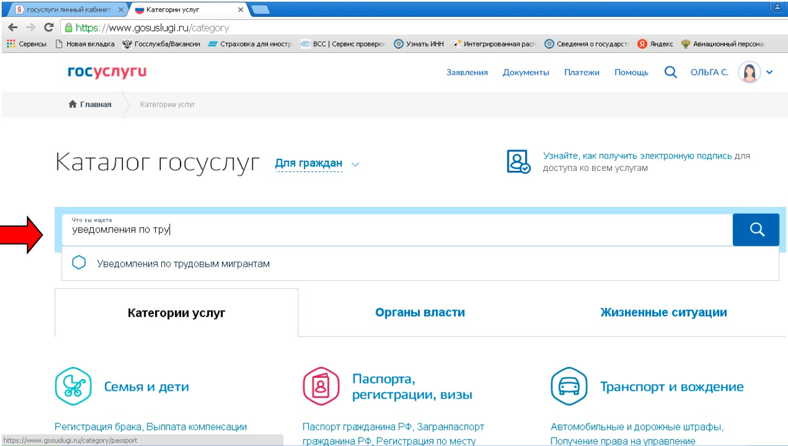This screenshot has height=446, width=788.
Task: Click the Chrome back arrow
Action: click(x=12, y=27)
